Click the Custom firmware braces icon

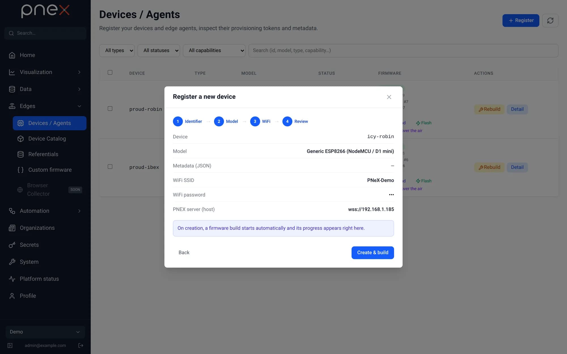[20, 170]
